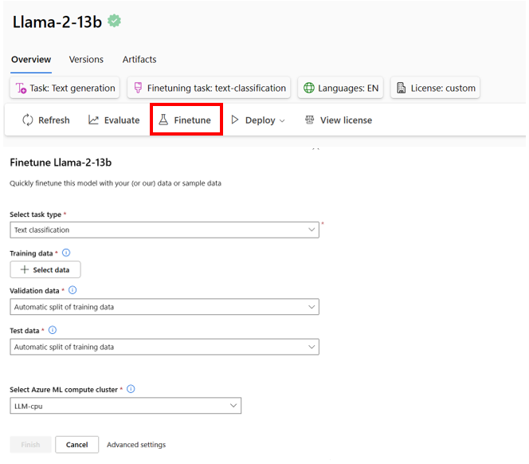This screenshot has height=464, width=529.
Task: Open the Validation data dropdown
Action: tap(312, 306)
